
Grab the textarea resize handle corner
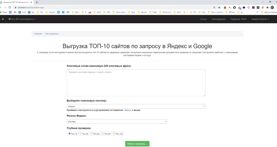pyautogui.click(x=204, y=95)
